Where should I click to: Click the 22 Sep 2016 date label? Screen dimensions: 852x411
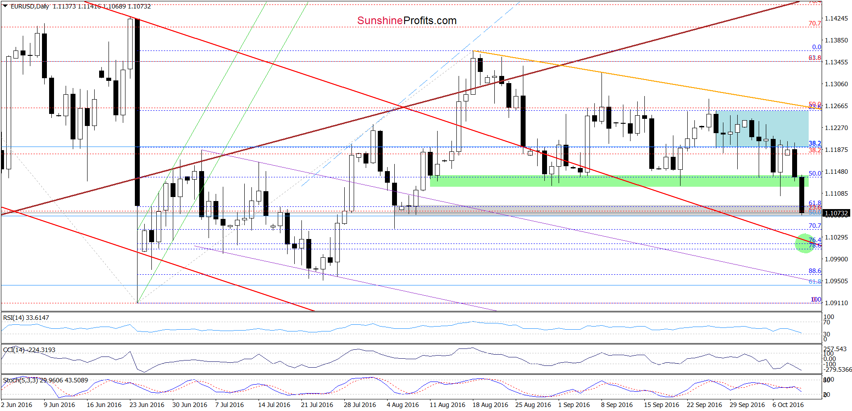[x=705, y=405]
